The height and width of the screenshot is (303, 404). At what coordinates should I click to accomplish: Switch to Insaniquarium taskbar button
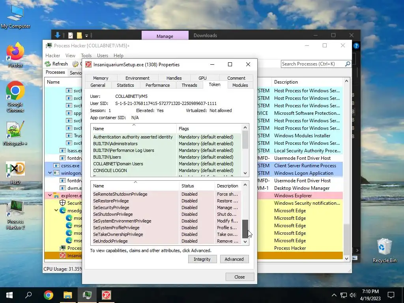click(107, 295)
